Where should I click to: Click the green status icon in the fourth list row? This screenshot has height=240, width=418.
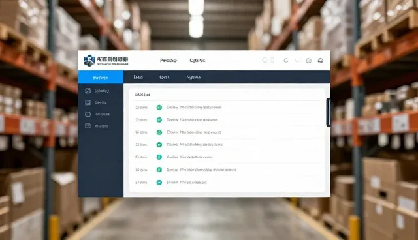[159, 145]
